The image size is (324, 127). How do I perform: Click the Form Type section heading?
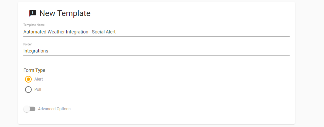[34, 70]
